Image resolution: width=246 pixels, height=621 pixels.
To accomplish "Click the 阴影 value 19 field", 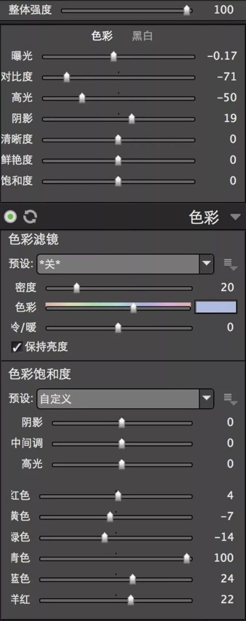I will tap(230, 118).
